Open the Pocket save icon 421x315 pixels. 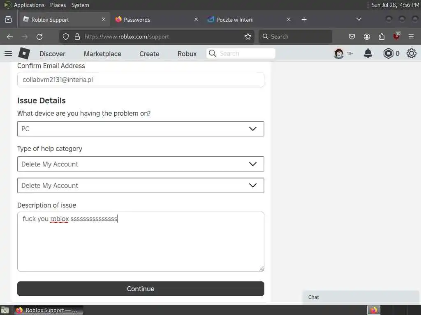point(352,37)
